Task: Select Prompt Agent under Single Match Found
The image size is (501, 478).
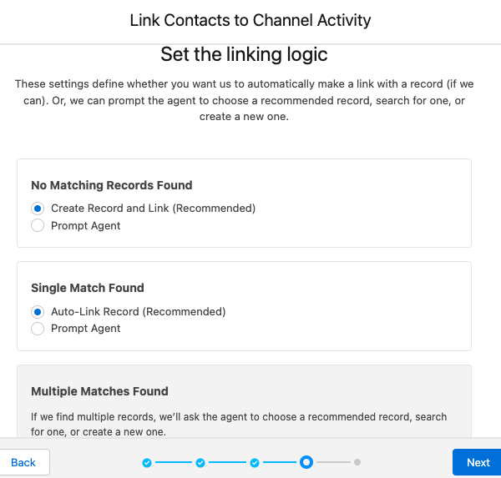Action: pos(37,329)
